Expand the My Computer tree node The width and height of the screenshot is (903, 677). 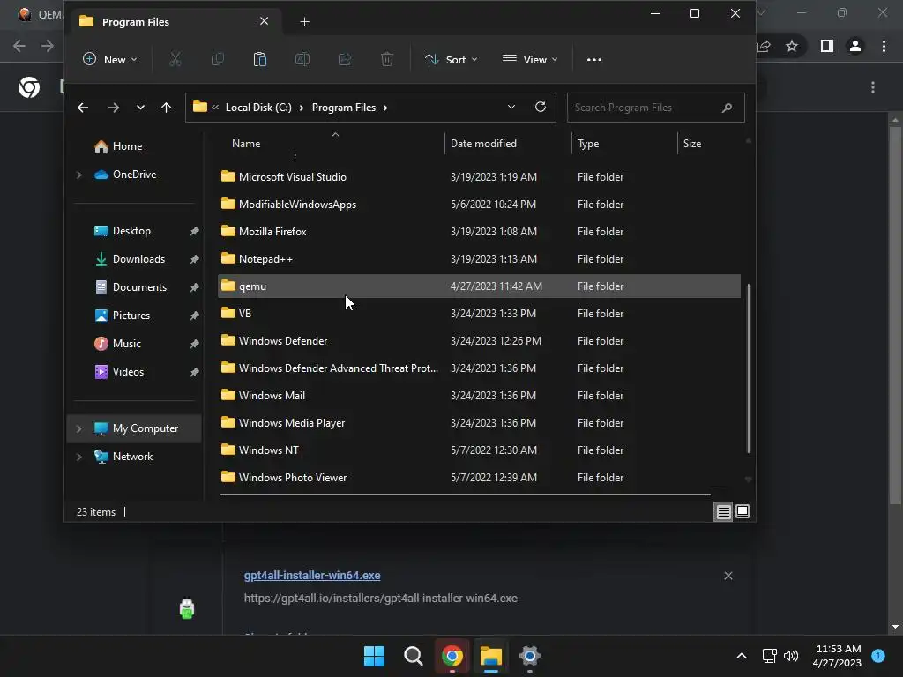(x=78, y=428)
